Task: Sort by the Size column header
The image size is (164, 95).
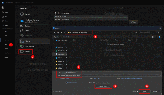Action: click(129, 40)
